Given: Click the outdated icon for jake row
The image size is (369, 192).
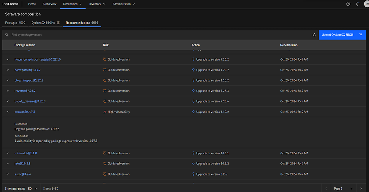Looking at the screenshot, I should coord(105,164).
